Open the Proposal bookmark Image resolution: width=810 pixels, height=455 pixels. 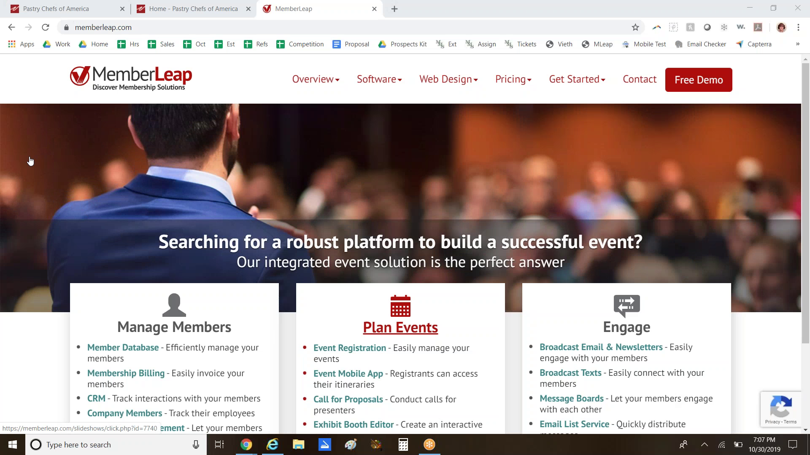click(x=351, y=44)
